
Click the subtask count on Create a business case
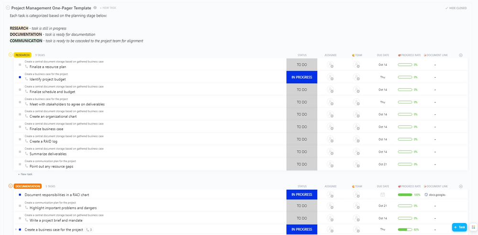point(89,230)
